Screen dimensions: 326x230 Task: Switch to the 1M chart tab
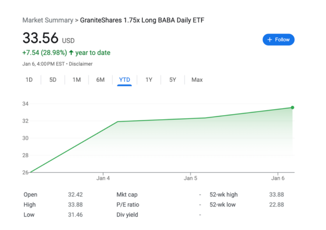pyautogui.click(x=77, y=80)
